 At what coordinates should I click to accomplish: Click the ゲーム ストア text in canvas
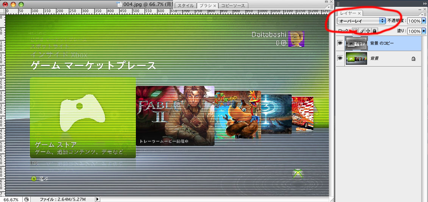56,144
